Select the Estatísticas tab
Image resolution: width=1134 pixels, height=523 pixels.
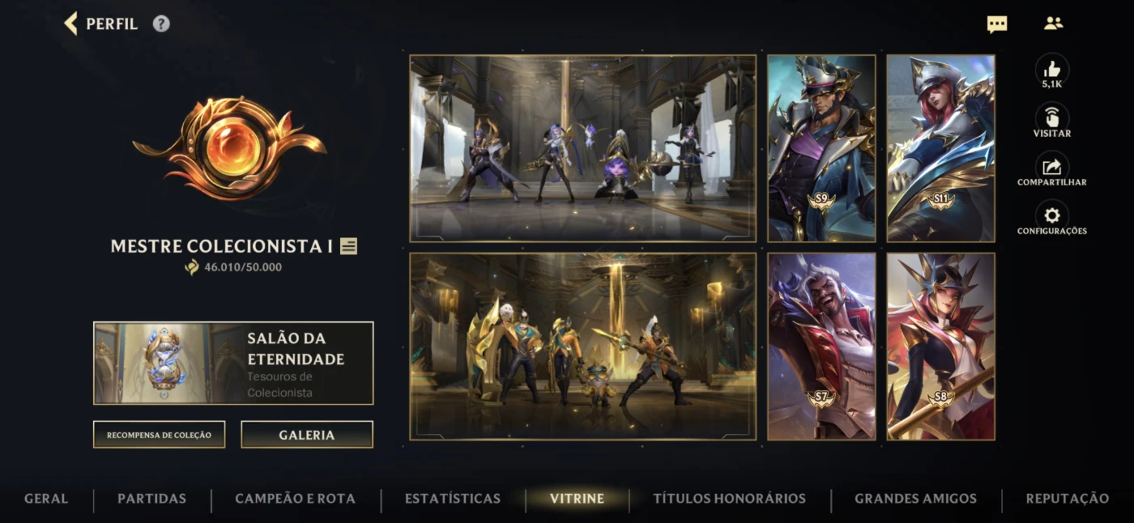coord(453,499)
